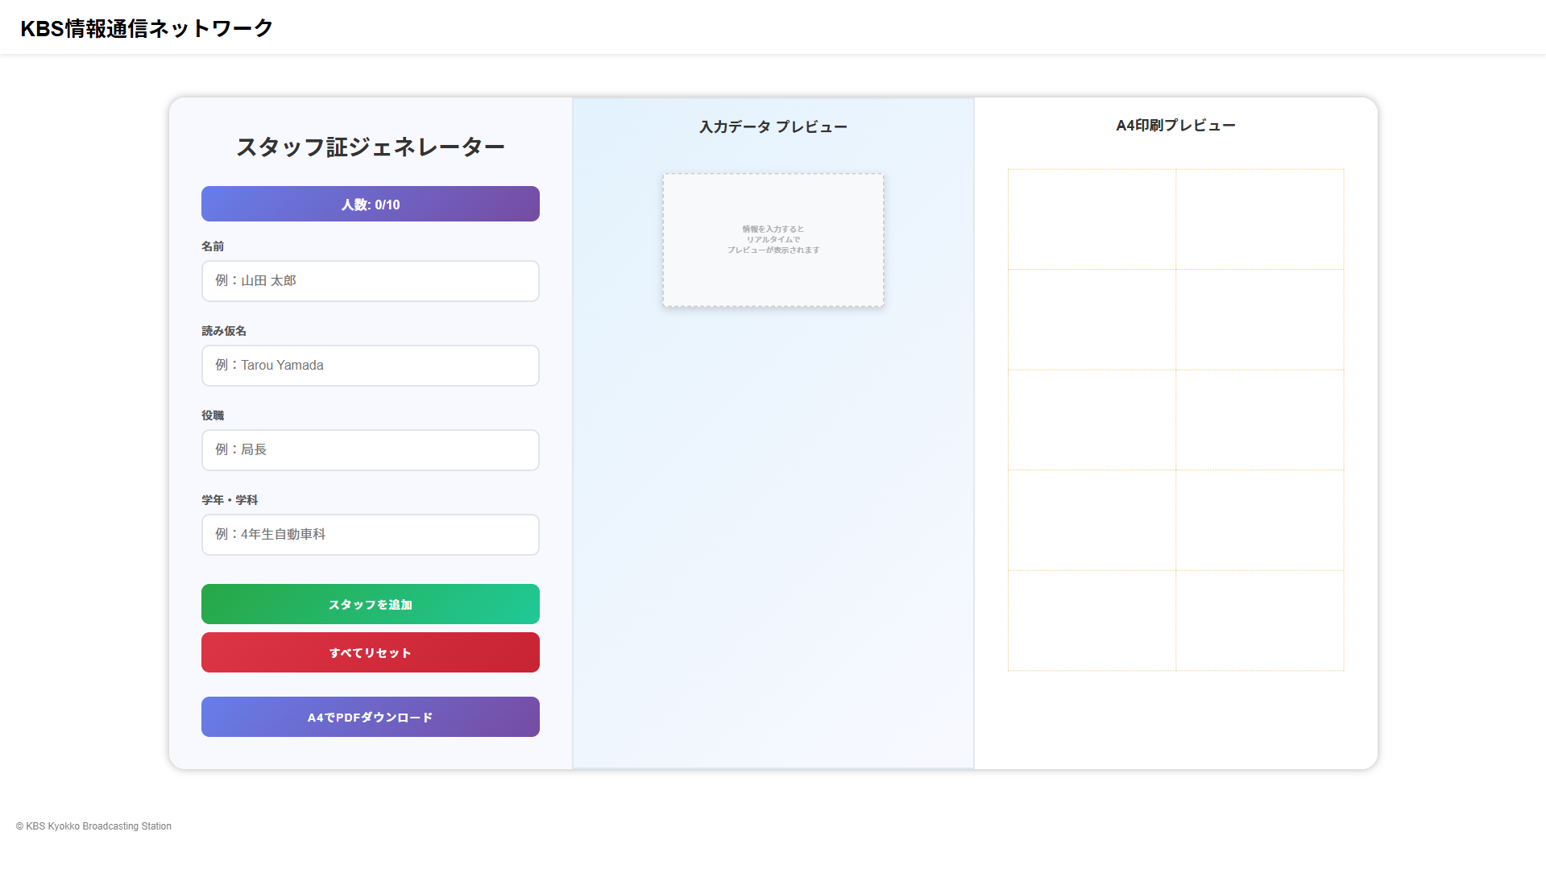Click the dashed staff card preview placeholder
The image size is (1546, 869).
(773, 240)
